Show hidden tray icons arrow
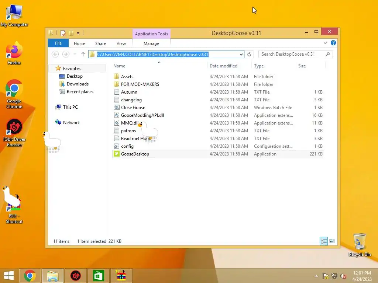The height and width of the screenshot is (283, 378). (316, 276)
